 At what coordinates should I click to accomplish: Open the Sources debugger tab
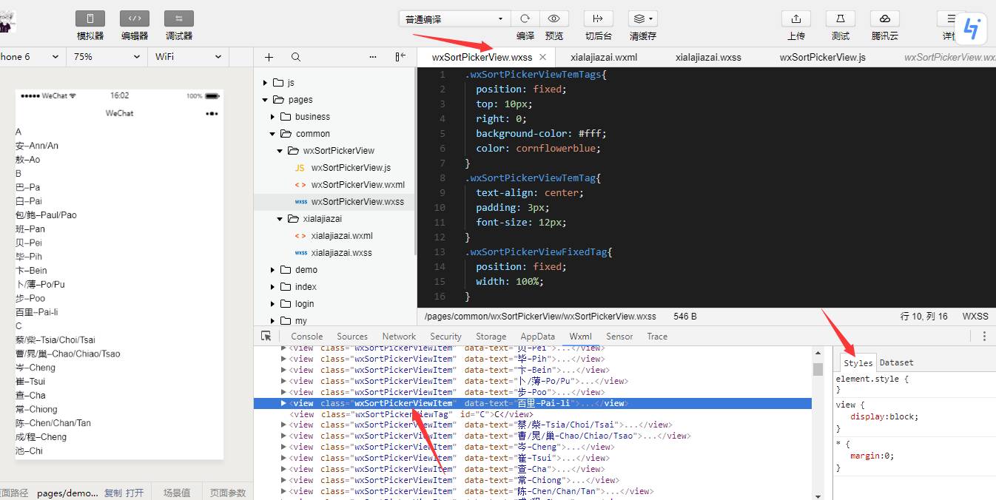click(352, 337)
